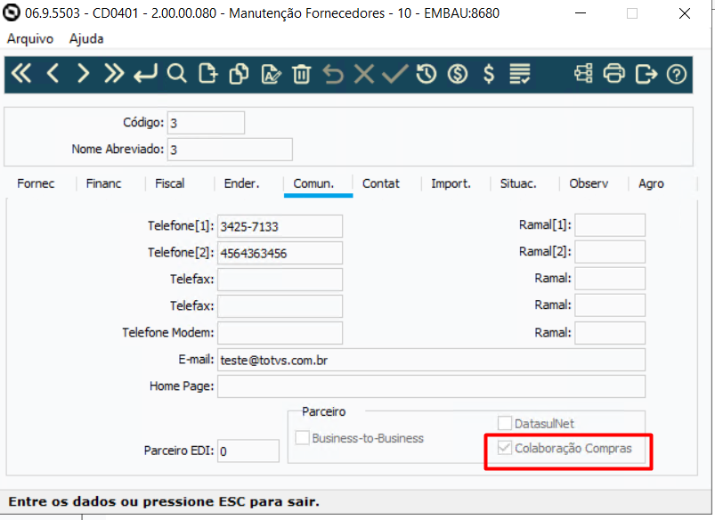Image resolution: width=715 pixels, height=520 pixels.
Task: Toggle the Colaboração Compras checkbox
Action: pyautogui.click(x=504, y=448)
